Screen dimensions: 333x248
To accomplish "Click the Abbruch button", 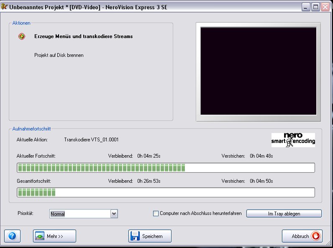I will 302,236.
